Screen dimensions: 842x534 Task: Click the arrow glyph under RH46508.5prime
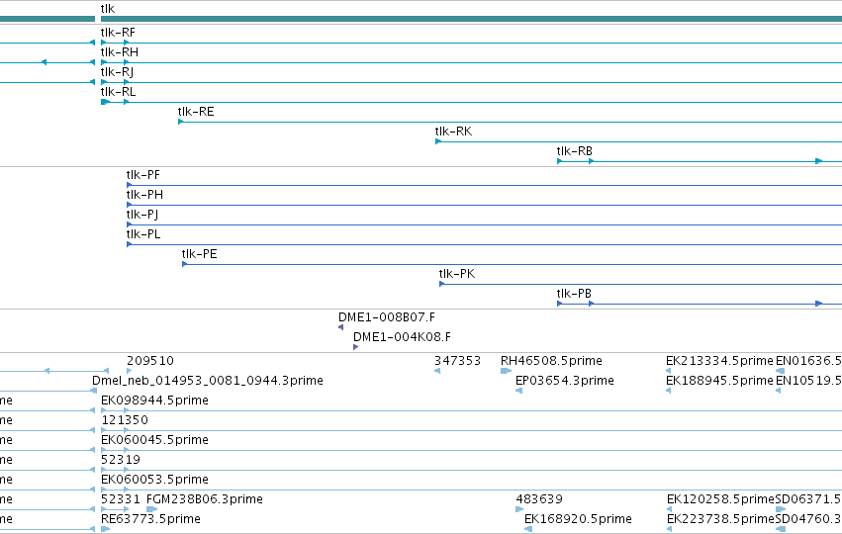506,371
